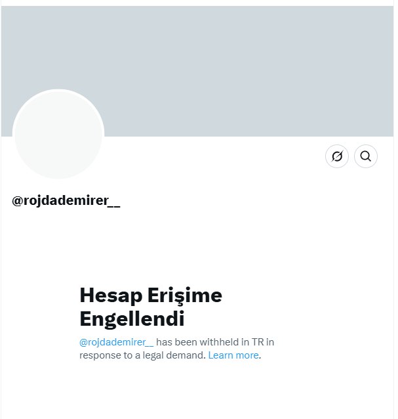Click the Hesap Erişime Engellendi heading
Screen dimensions: 398x419
tap(151, 307)
